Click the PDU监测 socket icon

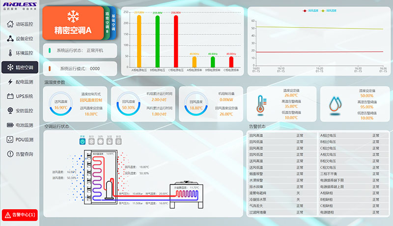coord(11,140)
